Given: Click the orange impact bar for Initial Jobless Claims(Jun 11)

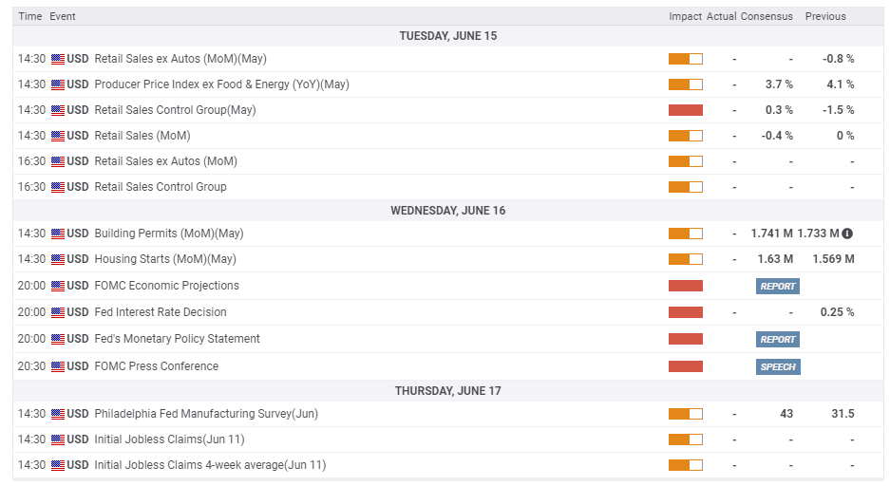Looking at the screenshot, I should click(685, 439).
